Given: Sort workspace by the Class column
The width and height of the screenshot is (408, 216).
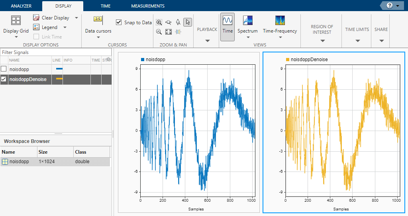Looking at the screenshot, I should [x=92, y=152].
